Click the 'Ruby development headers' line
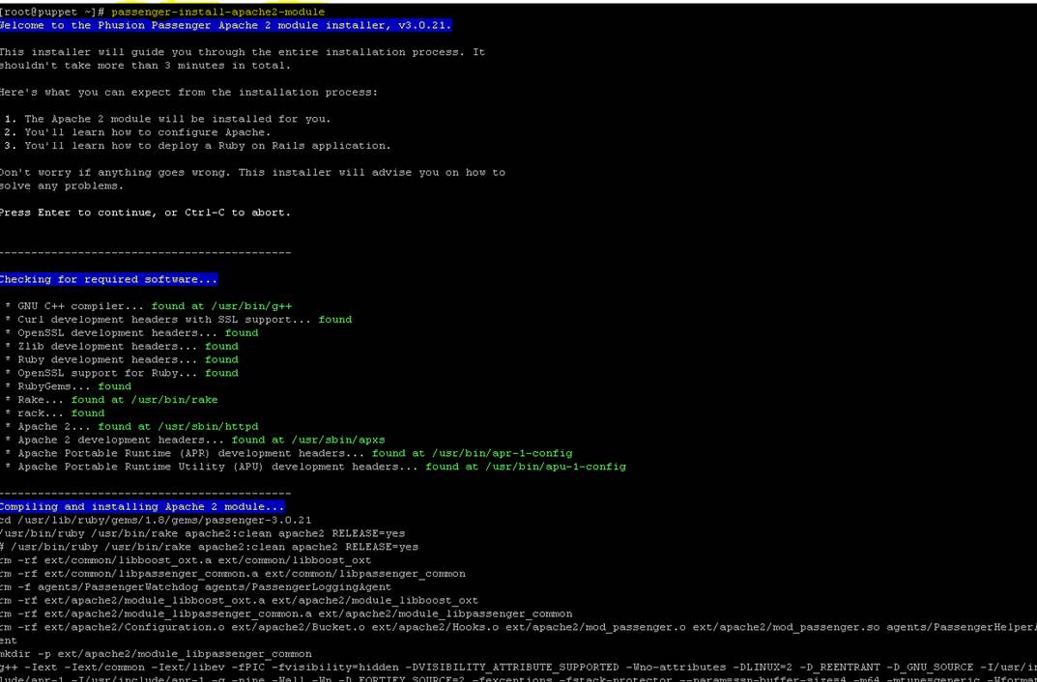Viewport: 1037px width, 682px height. pyautogui.click(x=122, y=359)
